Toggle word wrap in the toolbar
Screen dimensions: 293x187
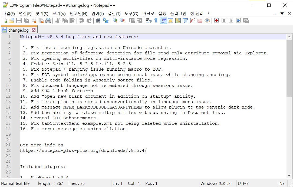point(149,21)
